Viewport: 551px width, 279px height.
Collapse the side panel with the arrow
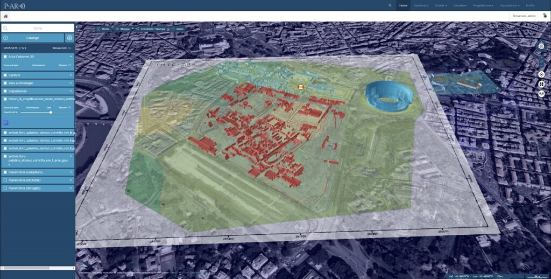pos(76,27)
